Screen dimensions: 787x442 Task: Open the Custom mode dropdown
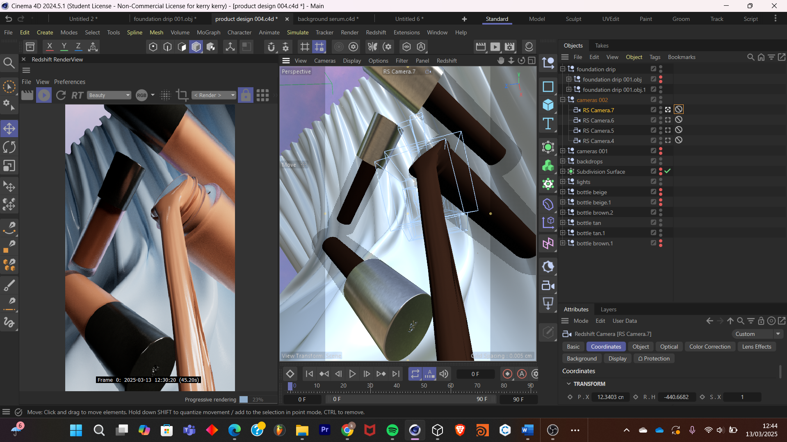coord(757,334)
